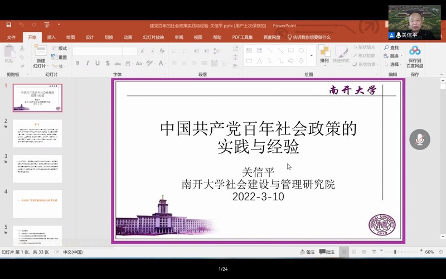Image resolution: width=446 pixels, height=279 pixels.
Task: Click the Save icon in quick access toolbar
Action: (x=9, y=25)
